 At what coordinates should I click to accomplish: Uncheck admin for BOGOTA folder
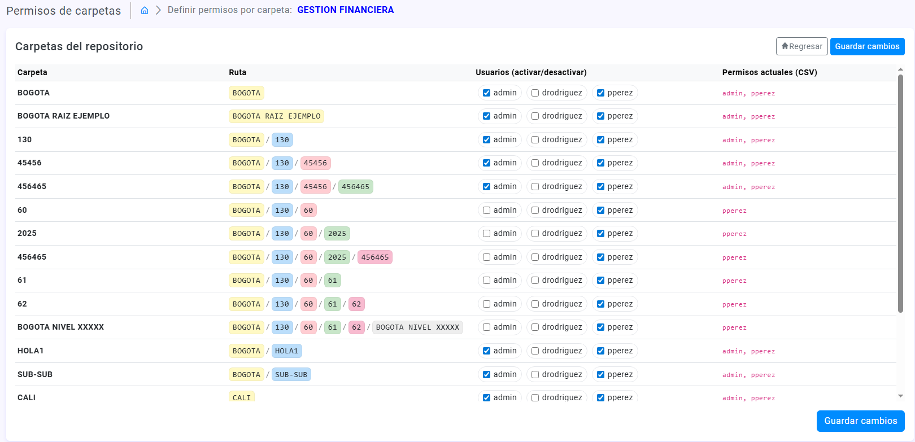point(486,93)
